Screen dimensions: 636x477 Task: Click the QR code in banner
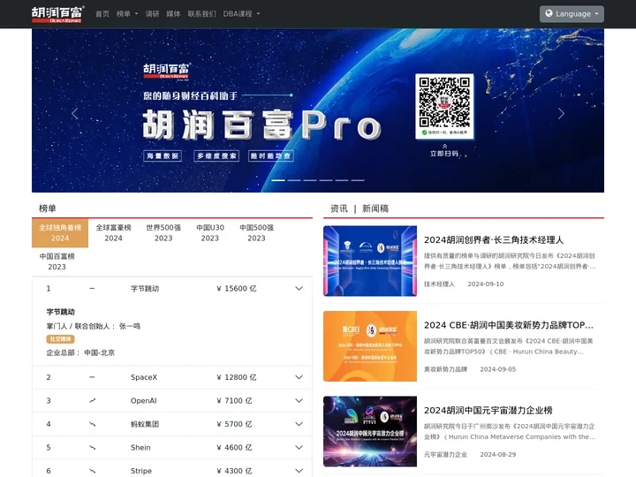(x=444, y=106)
